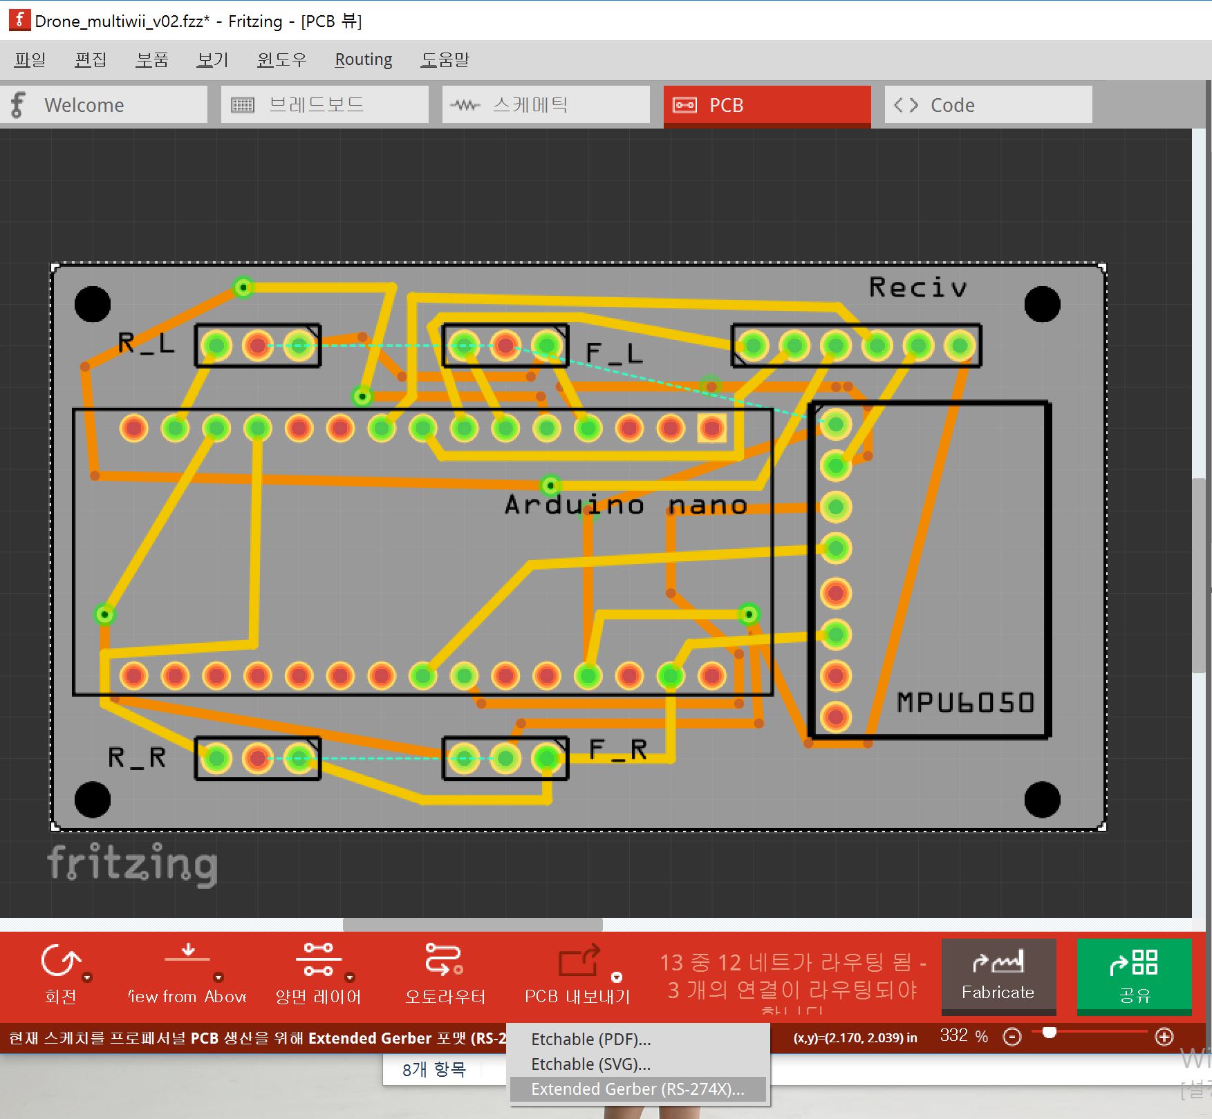Switch to the Code tab

tap(989, 105)
